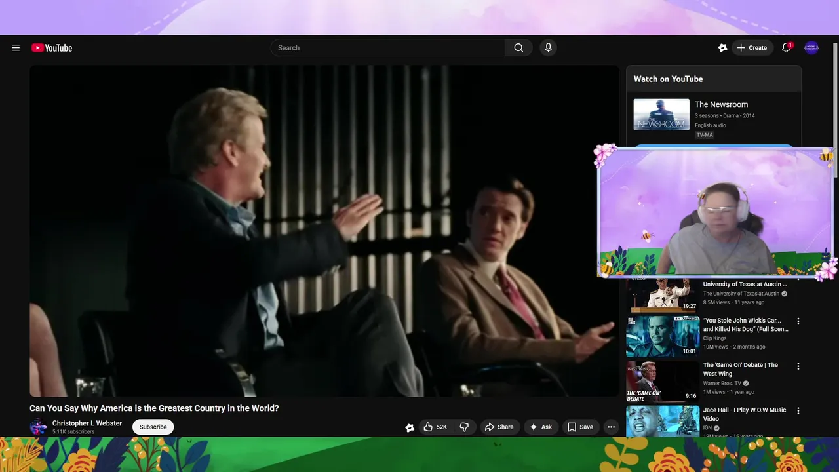
Task: Open the West Wing debate thumbnail
Action: pos(662,382)
